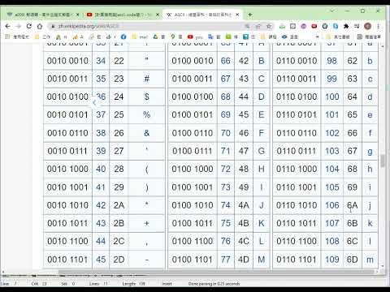The image size is (390, 292).
Task: Open the decimal 72 link
Action: [225, 169]
